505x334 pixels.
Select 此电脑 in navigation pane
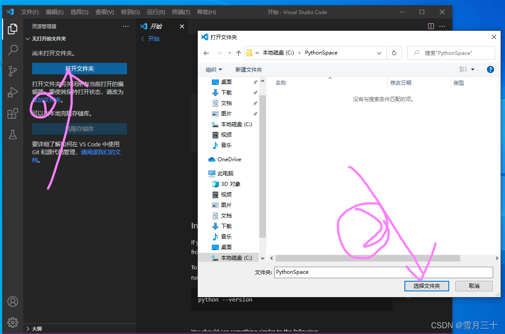(x=221, y=173)
